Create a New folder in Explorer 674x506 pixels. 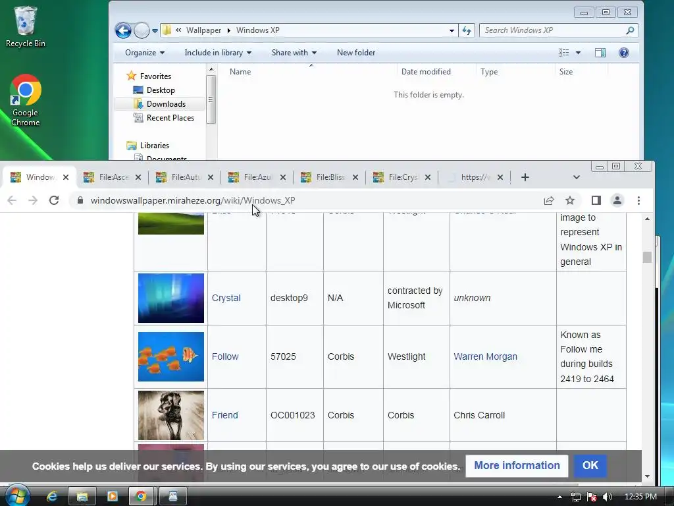(x=356, y=53)
